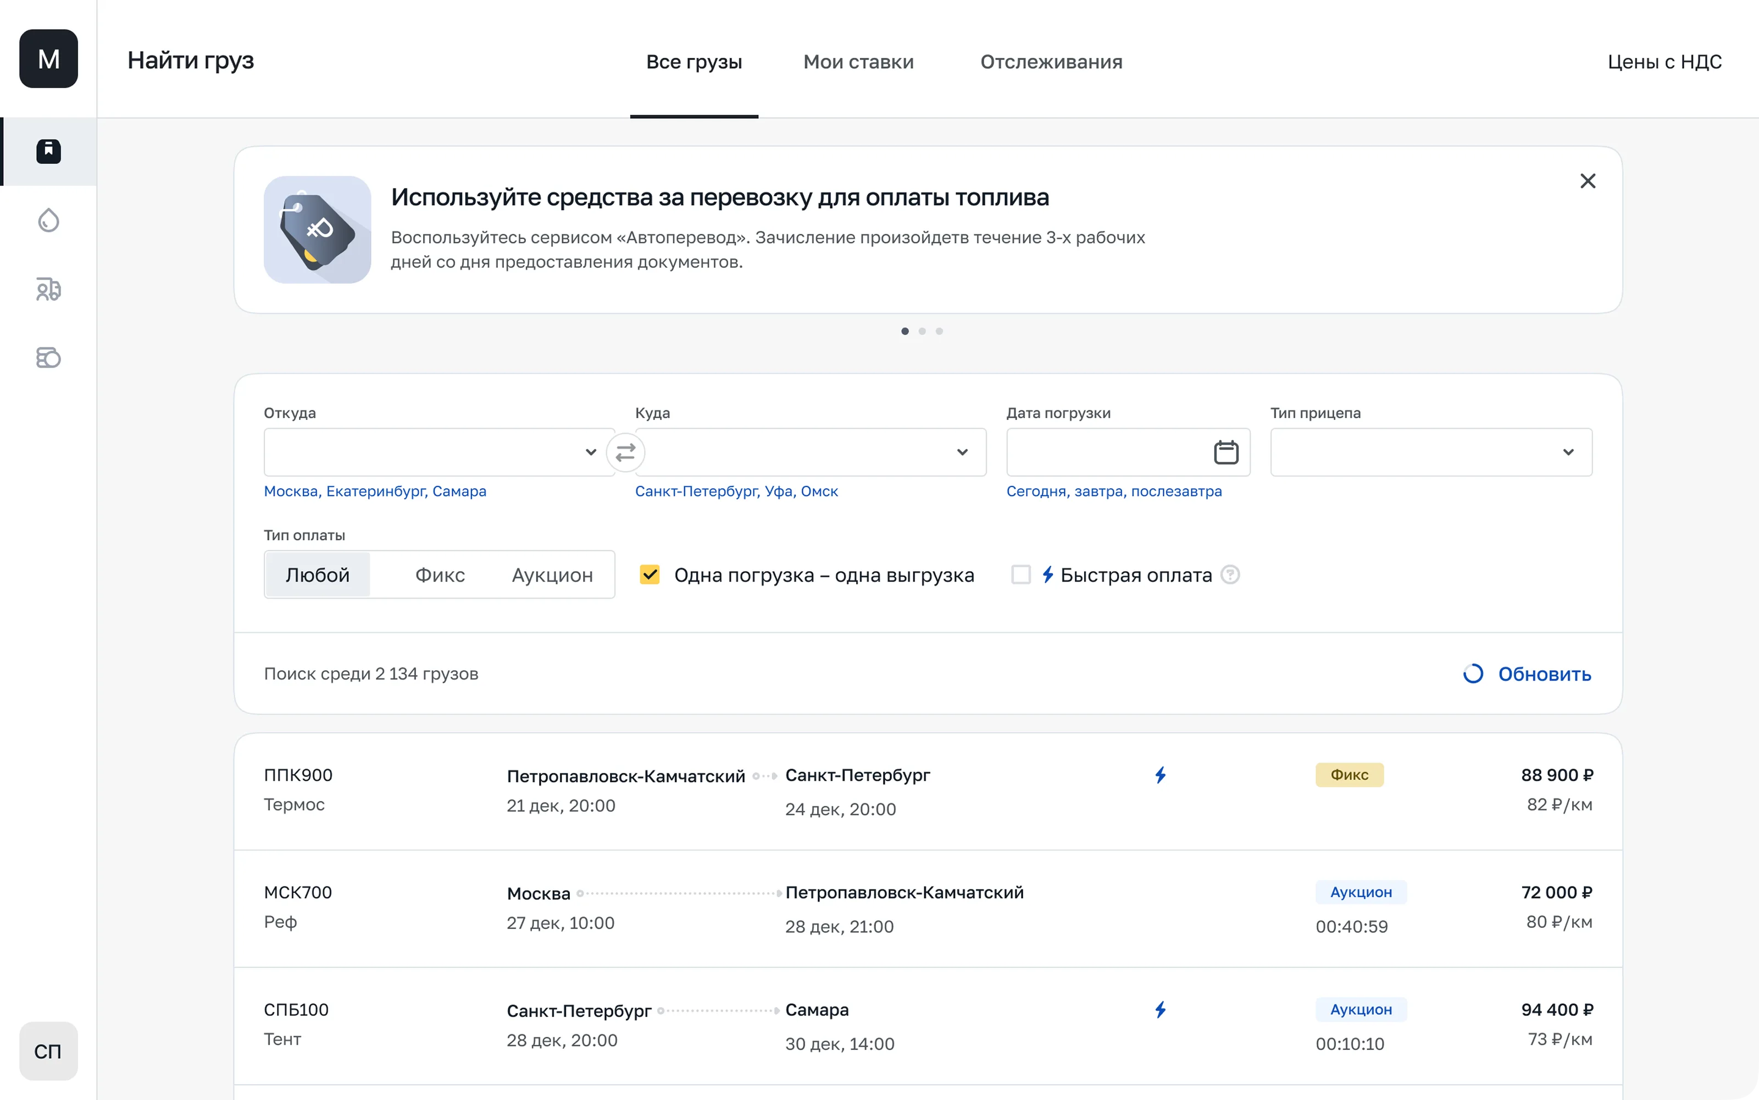Close the fuel payment banner

(1588, 181)
